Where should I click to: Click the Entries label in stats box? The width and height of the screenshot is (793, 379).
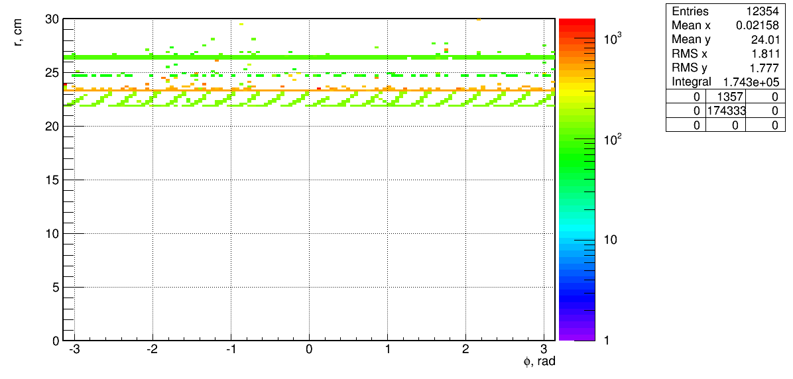[x=690, y=12]
